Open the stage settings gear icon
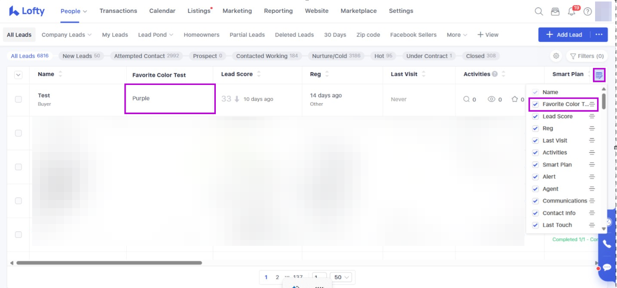Viewport: 617px width, 288px height. coord(556,56)
